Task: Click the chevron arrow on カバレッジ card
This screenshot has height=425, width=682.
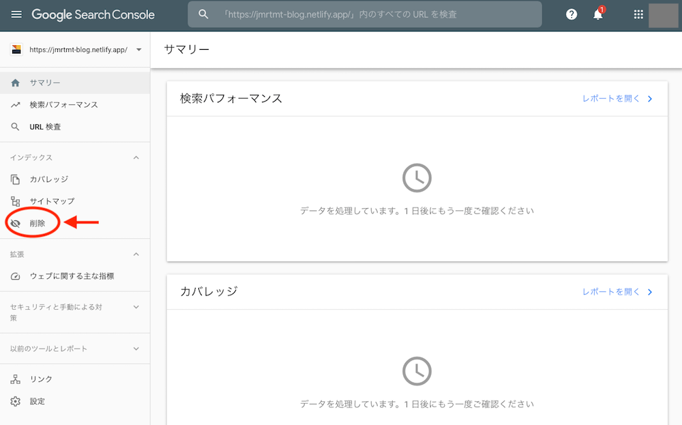Action: pyautogui.click(x=650, y=292)
